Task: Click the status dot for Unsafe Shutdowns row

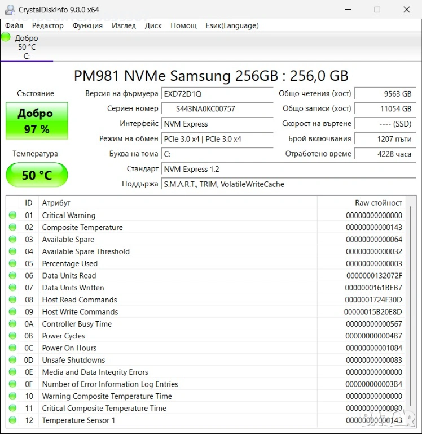Action: pos(12,360)
